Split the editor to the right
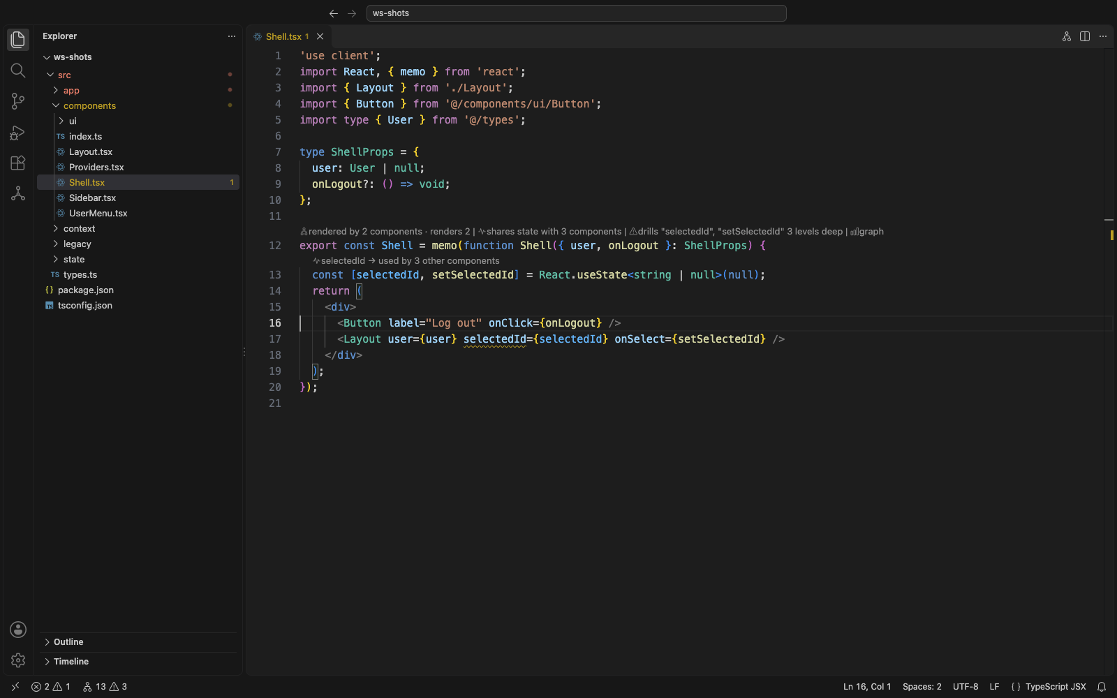 (x=1085, y=36)
